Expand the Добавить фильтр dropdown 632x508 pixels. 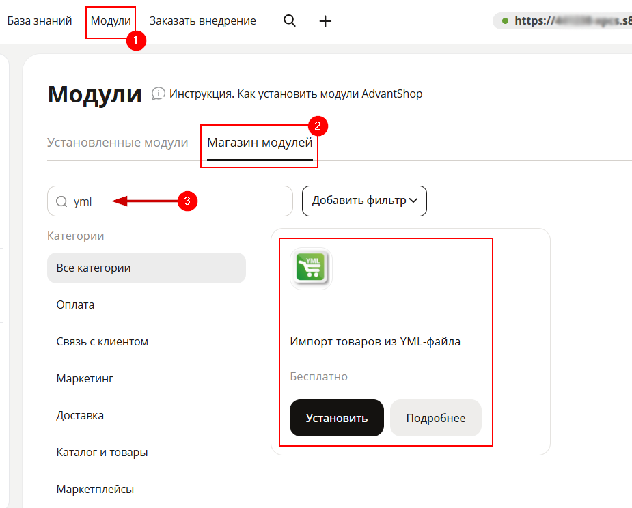(364, 201)
